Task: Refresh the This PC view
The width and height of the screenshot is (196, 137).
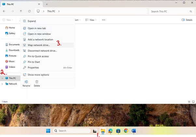Action: pyautogui.click(x=29, y=11)
